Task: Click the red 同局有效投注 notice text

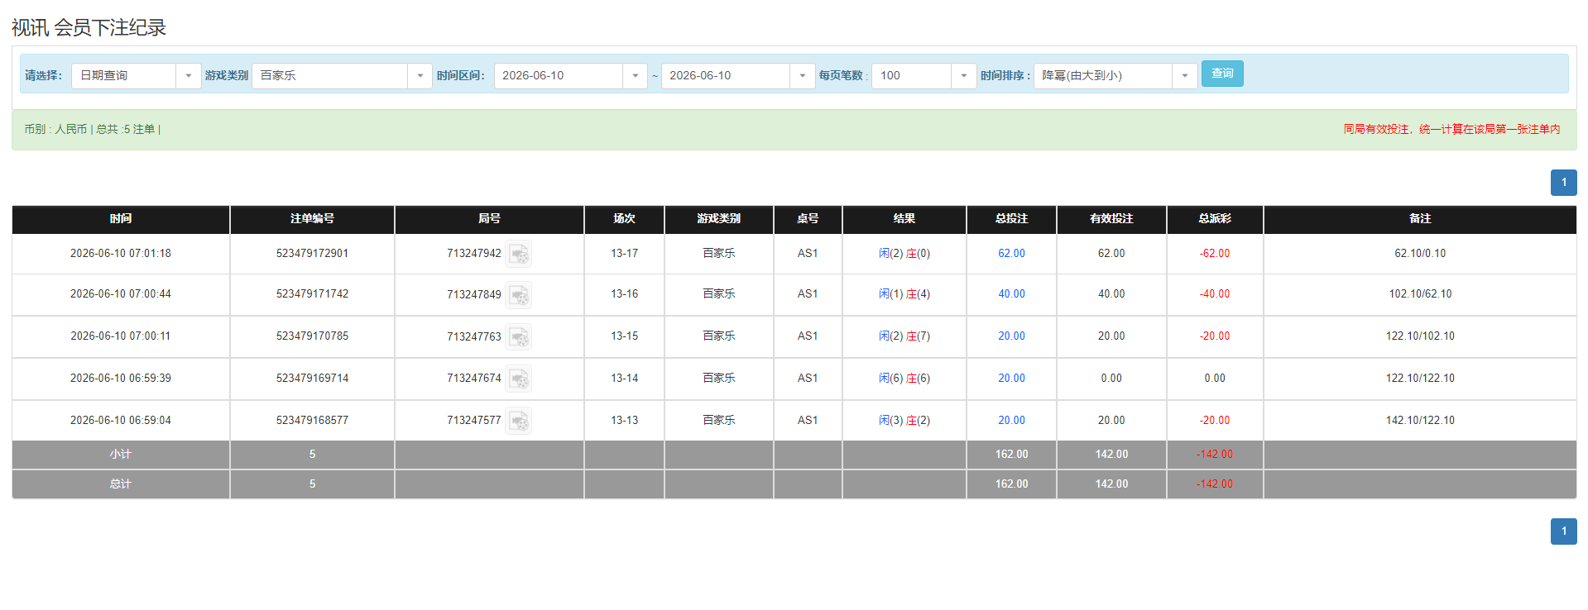Action: [1451, 130]
